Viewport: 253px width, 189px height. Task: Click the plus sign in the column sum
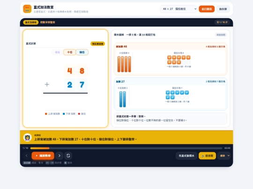[47, 84]
